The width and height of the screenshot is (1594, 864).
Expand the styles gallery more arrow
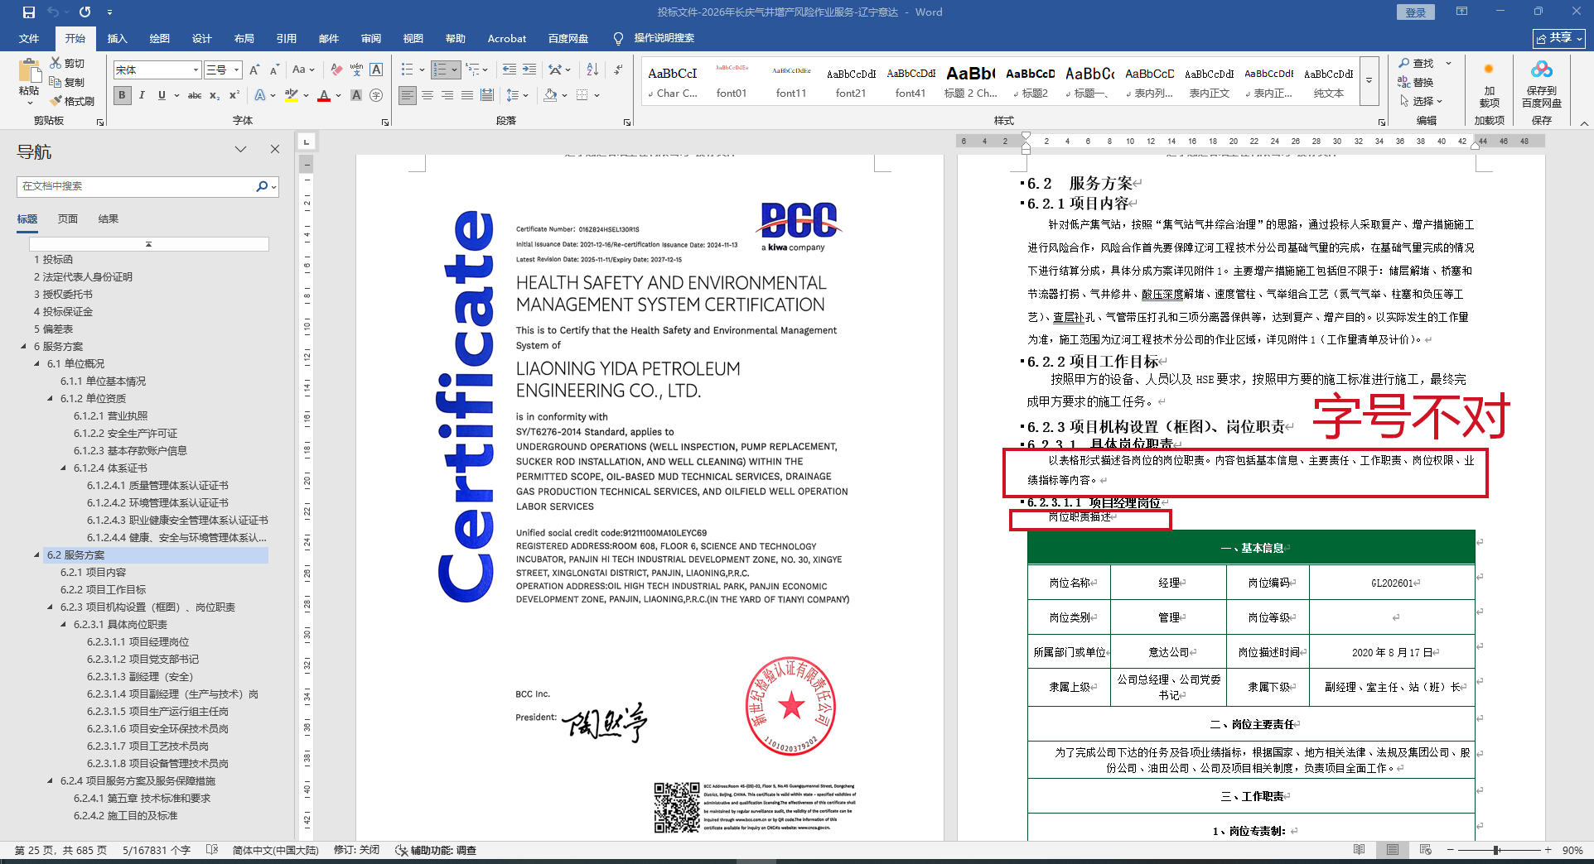(x=1369, y=80)
